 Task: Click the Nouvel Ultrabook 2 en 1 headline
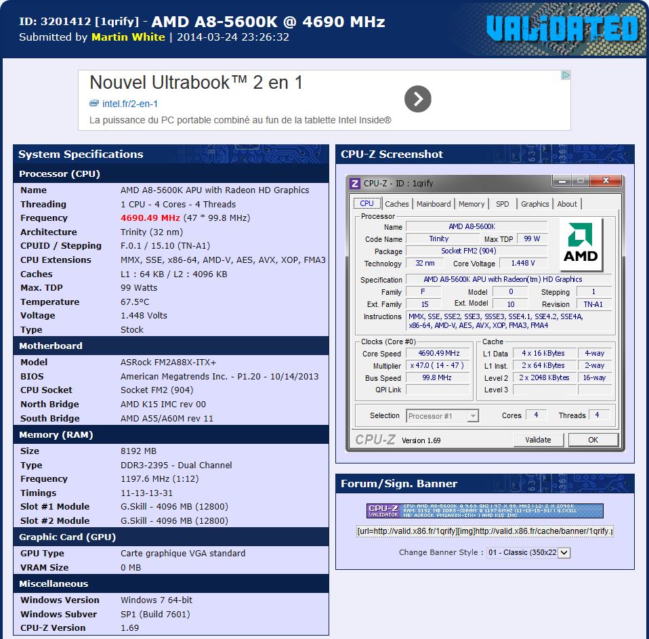pyautogui.click(x=196, y=83)
